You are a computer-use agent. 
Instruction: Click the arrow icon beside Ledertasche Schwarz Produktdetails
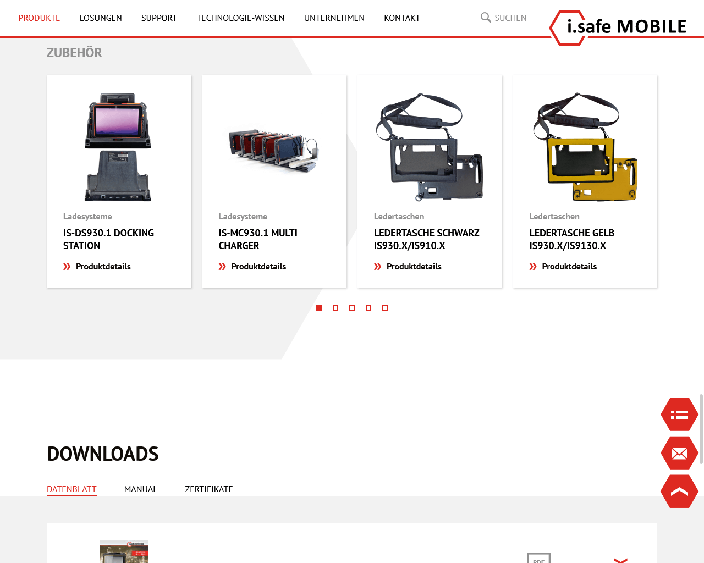click(x=378, y=267)
